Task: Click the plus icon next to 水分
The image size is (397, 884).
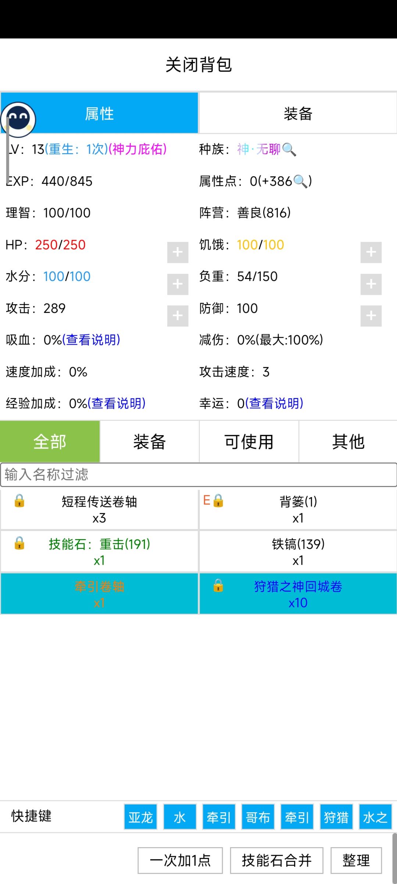Action: (178, 284)
